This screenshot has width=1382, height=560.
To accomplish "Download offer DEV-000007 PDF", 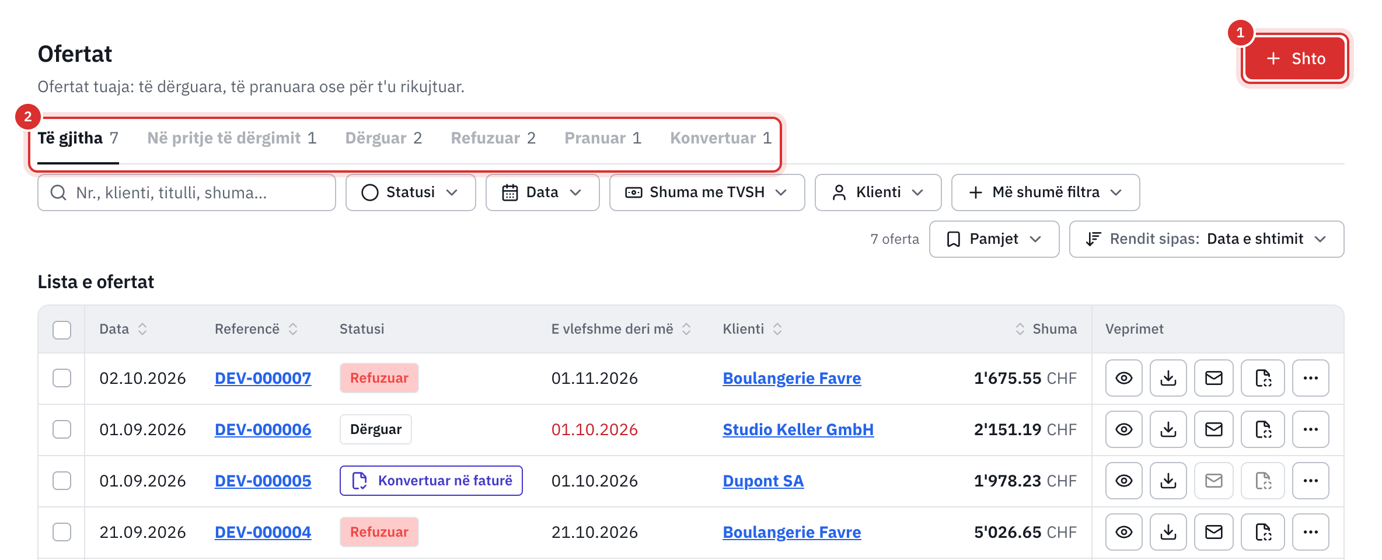I will point(1168,378).
